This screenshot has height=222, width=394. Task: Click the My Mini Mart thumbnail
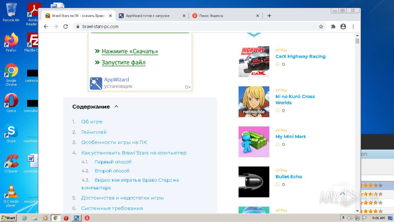tap(254, 142)
